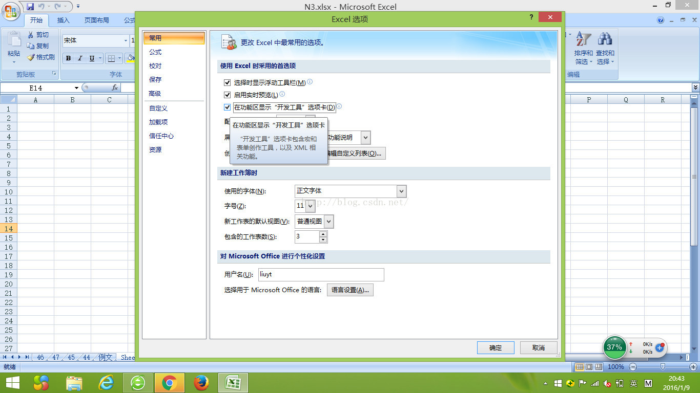The width and height of the screenshot is (700, 393).
Task: Open Google Chrome from taskbar
Action: [x=170, y=382]
